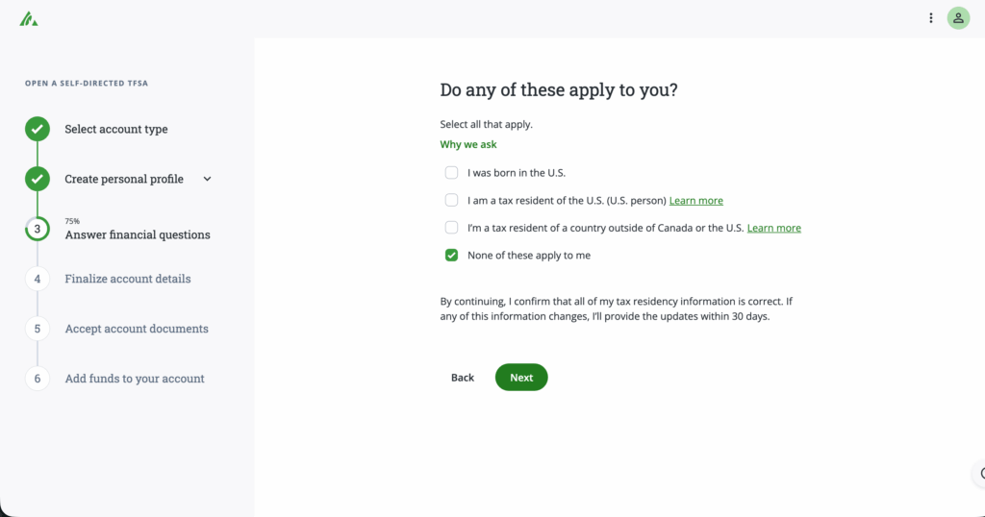Click the green mountain logo icon

pyautogui.click(x=29, y=18)
